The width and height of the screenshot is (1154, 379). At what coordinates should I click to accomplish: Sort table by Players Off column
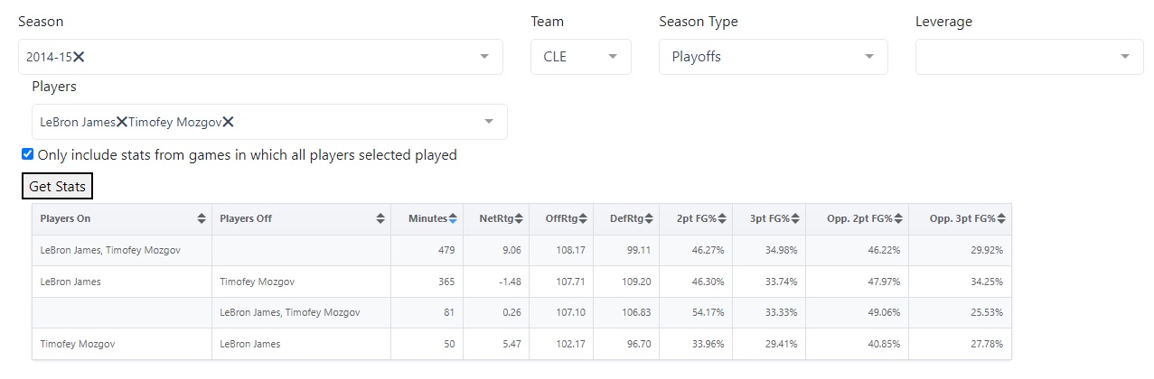click(381, 219)
